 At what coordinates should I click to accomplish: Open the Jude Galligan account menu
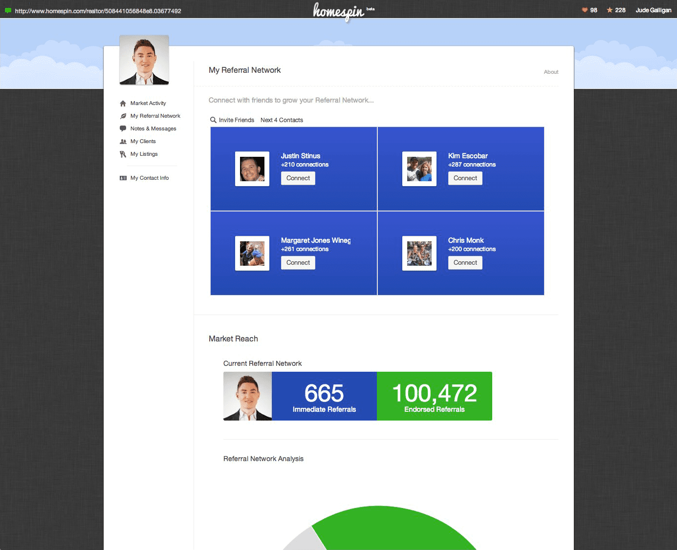point(653,10)
